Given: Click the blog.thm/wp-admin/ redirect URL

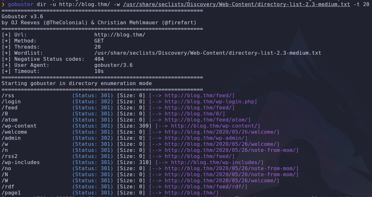Looking at the screenshot, I should (x=205, y=138).
